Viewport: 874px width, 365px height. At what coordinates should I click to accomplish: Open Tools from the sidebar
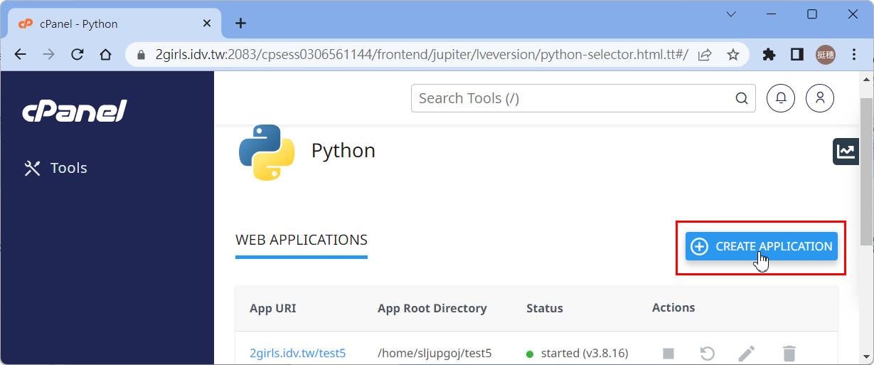pyautogui.click(x=55, y=168)
